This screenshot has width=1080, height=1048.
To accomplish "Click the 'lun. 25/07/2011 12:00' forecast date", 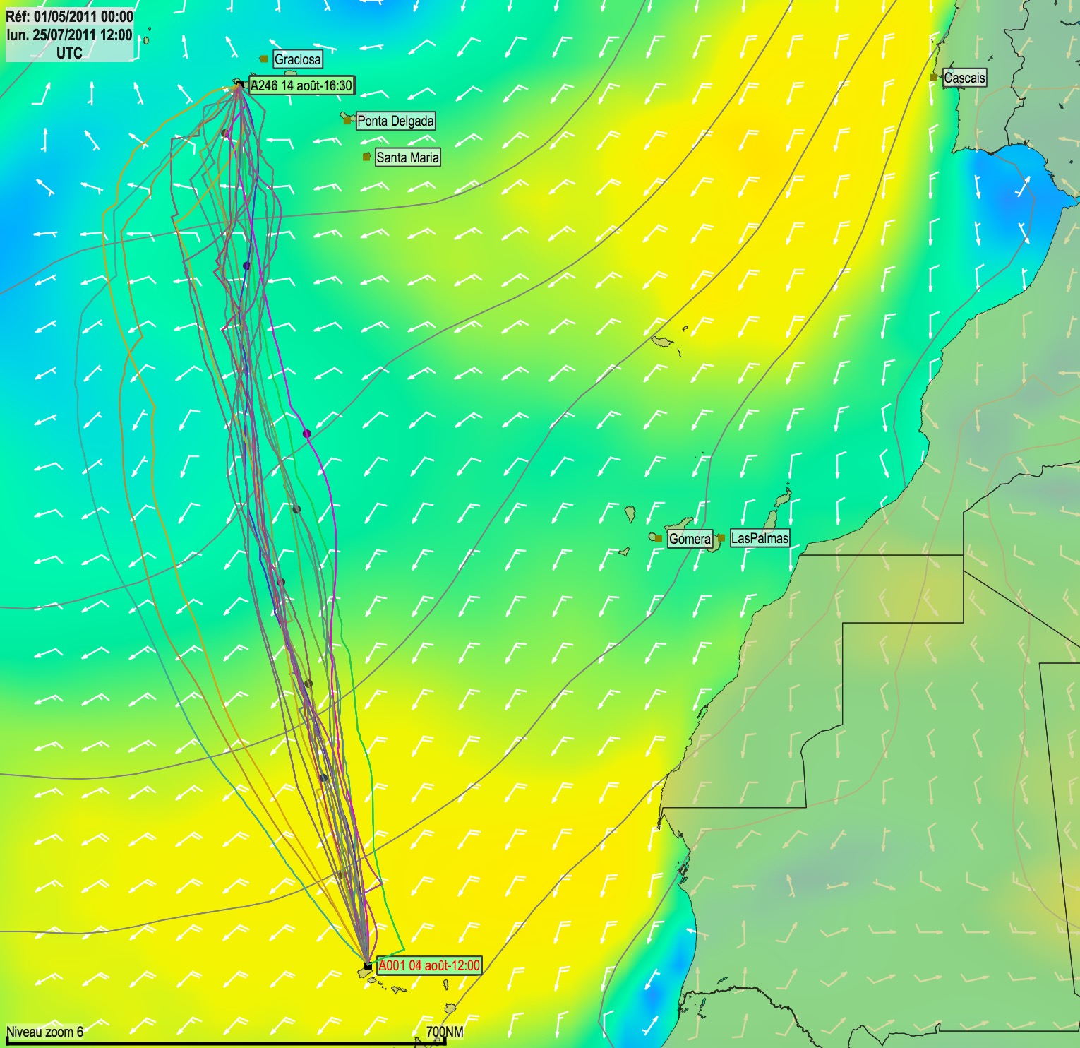I will [69, 35].
